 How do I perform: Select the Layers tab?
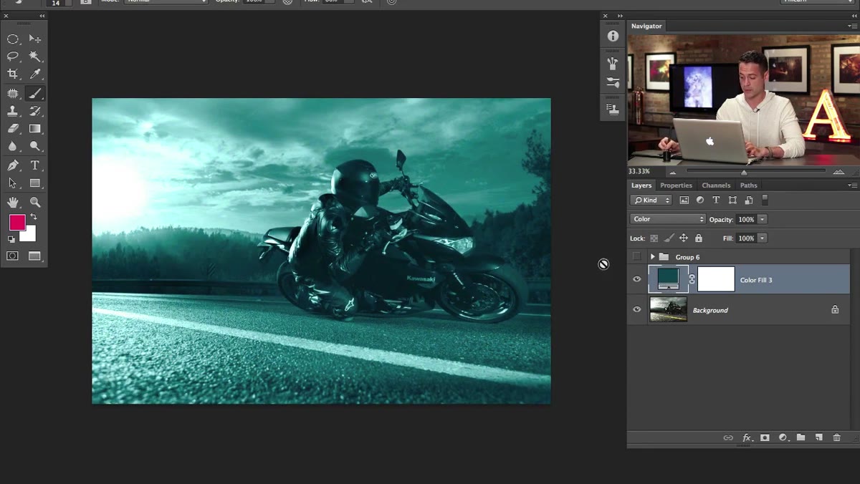(641, 185)
